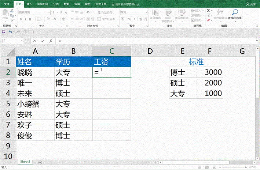The height and width of the screenshot is (170, 260).
Task: Open 查找和选择 magnifier tool
Action: tap(234, 14)
